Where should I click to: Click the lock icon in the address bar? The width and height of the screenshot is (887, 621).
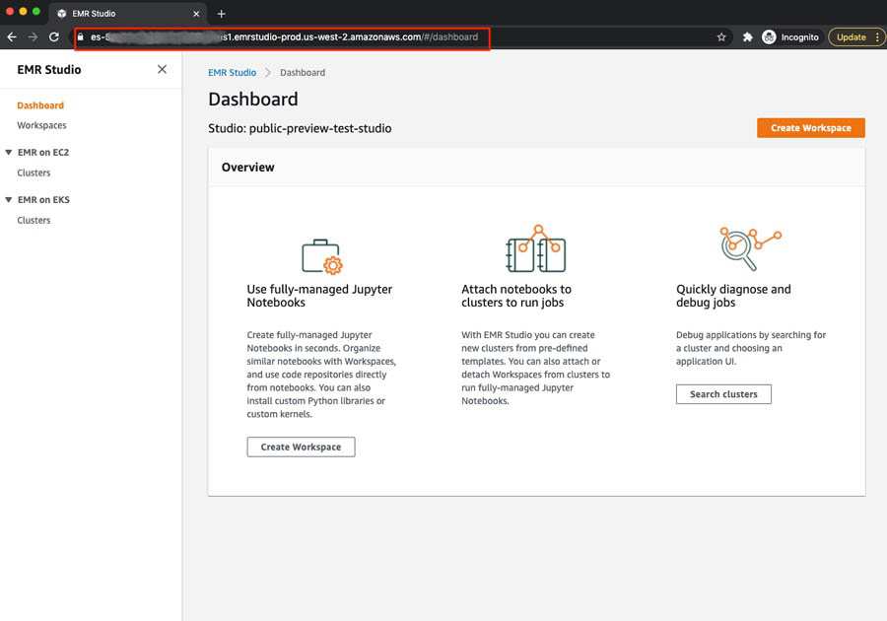[81, 36]
